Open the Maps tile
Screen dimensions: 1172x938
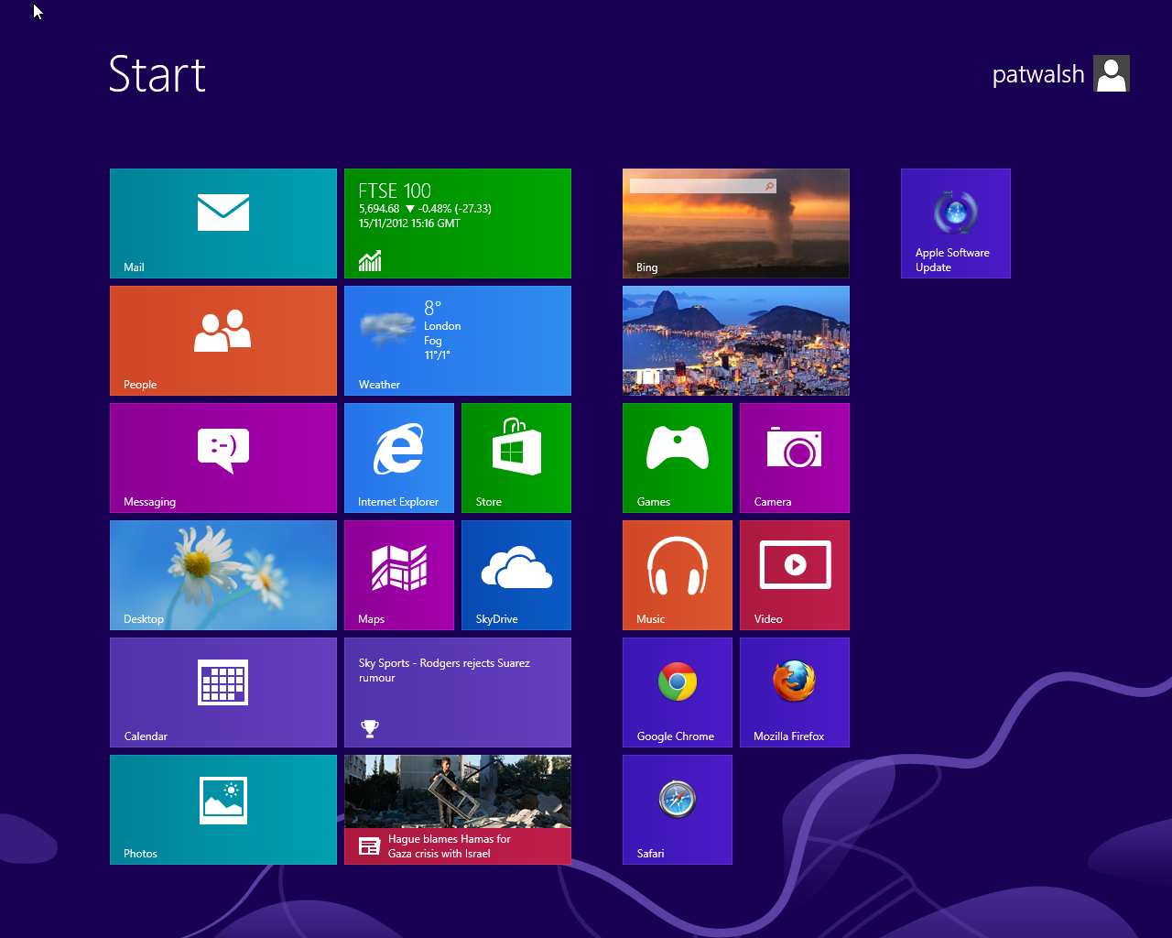point(399,575)
